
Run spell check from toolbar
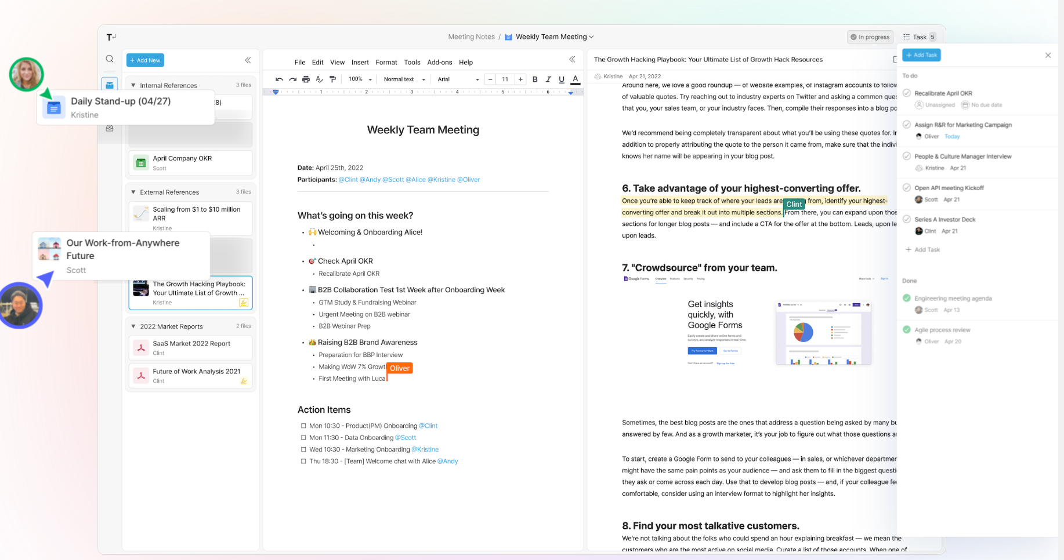[319, 79]
